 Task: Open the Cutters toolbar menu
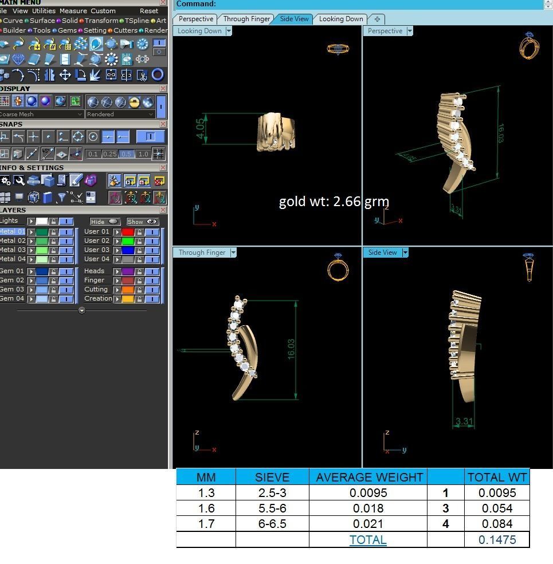[125, 30]
